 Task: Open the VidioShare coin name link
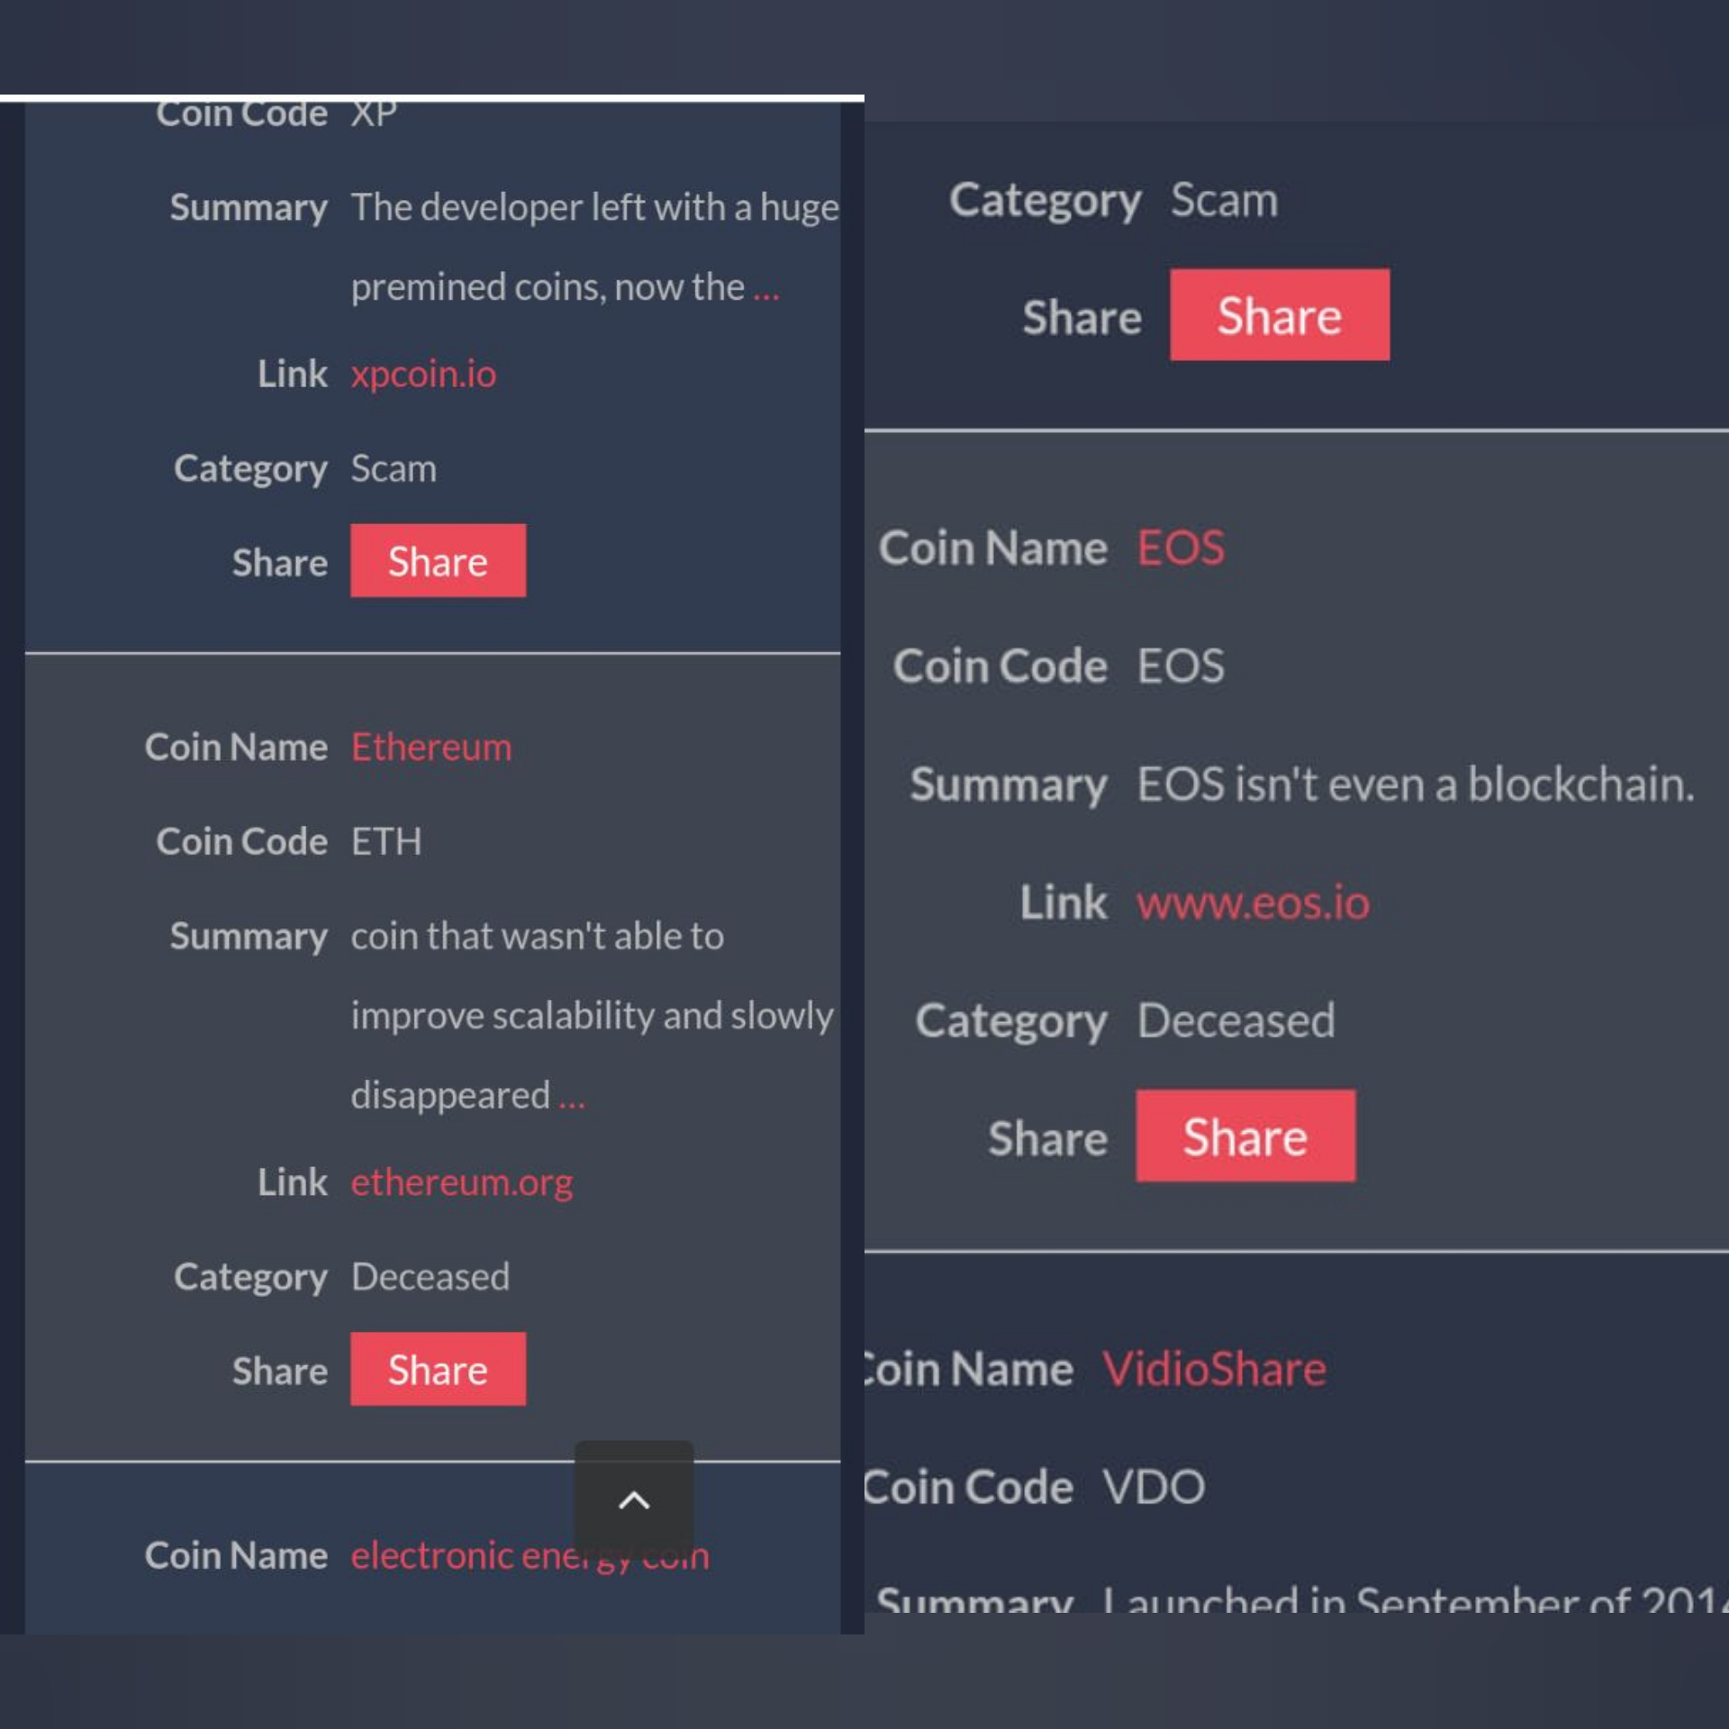(1215, 1369)
